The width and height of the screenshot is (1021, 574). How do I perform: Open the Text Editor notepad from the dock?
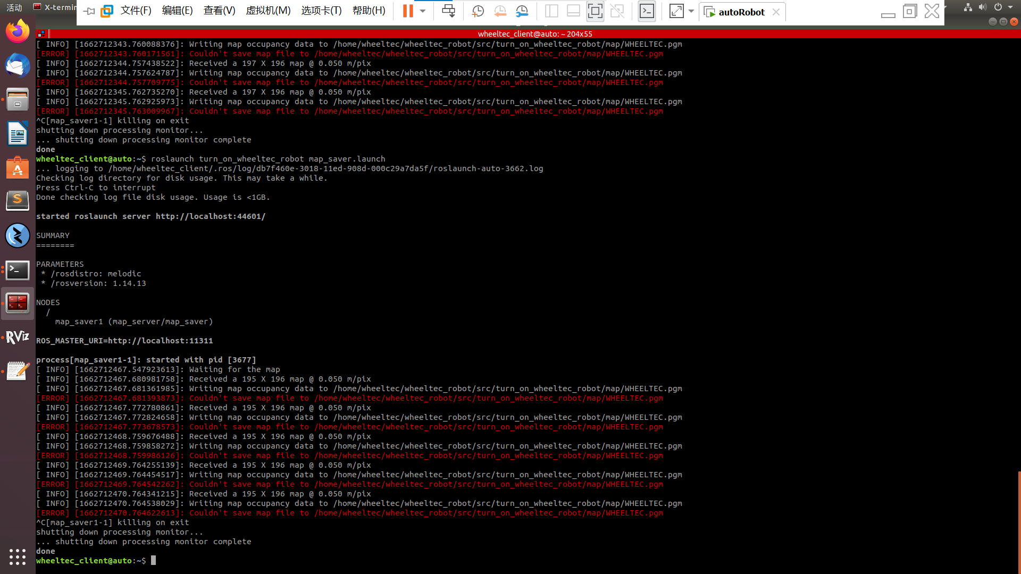(18, 371)
